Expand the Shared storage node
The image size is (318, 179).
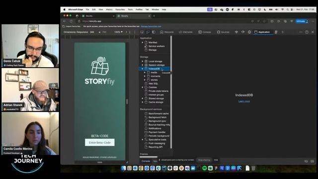click(143, 98)
